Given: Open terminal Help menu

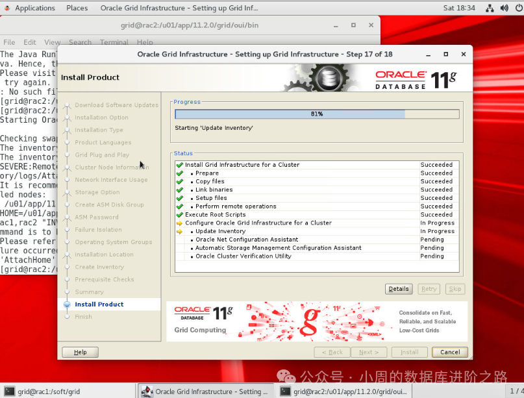Looking at the screenshot, I should (145, 42).
